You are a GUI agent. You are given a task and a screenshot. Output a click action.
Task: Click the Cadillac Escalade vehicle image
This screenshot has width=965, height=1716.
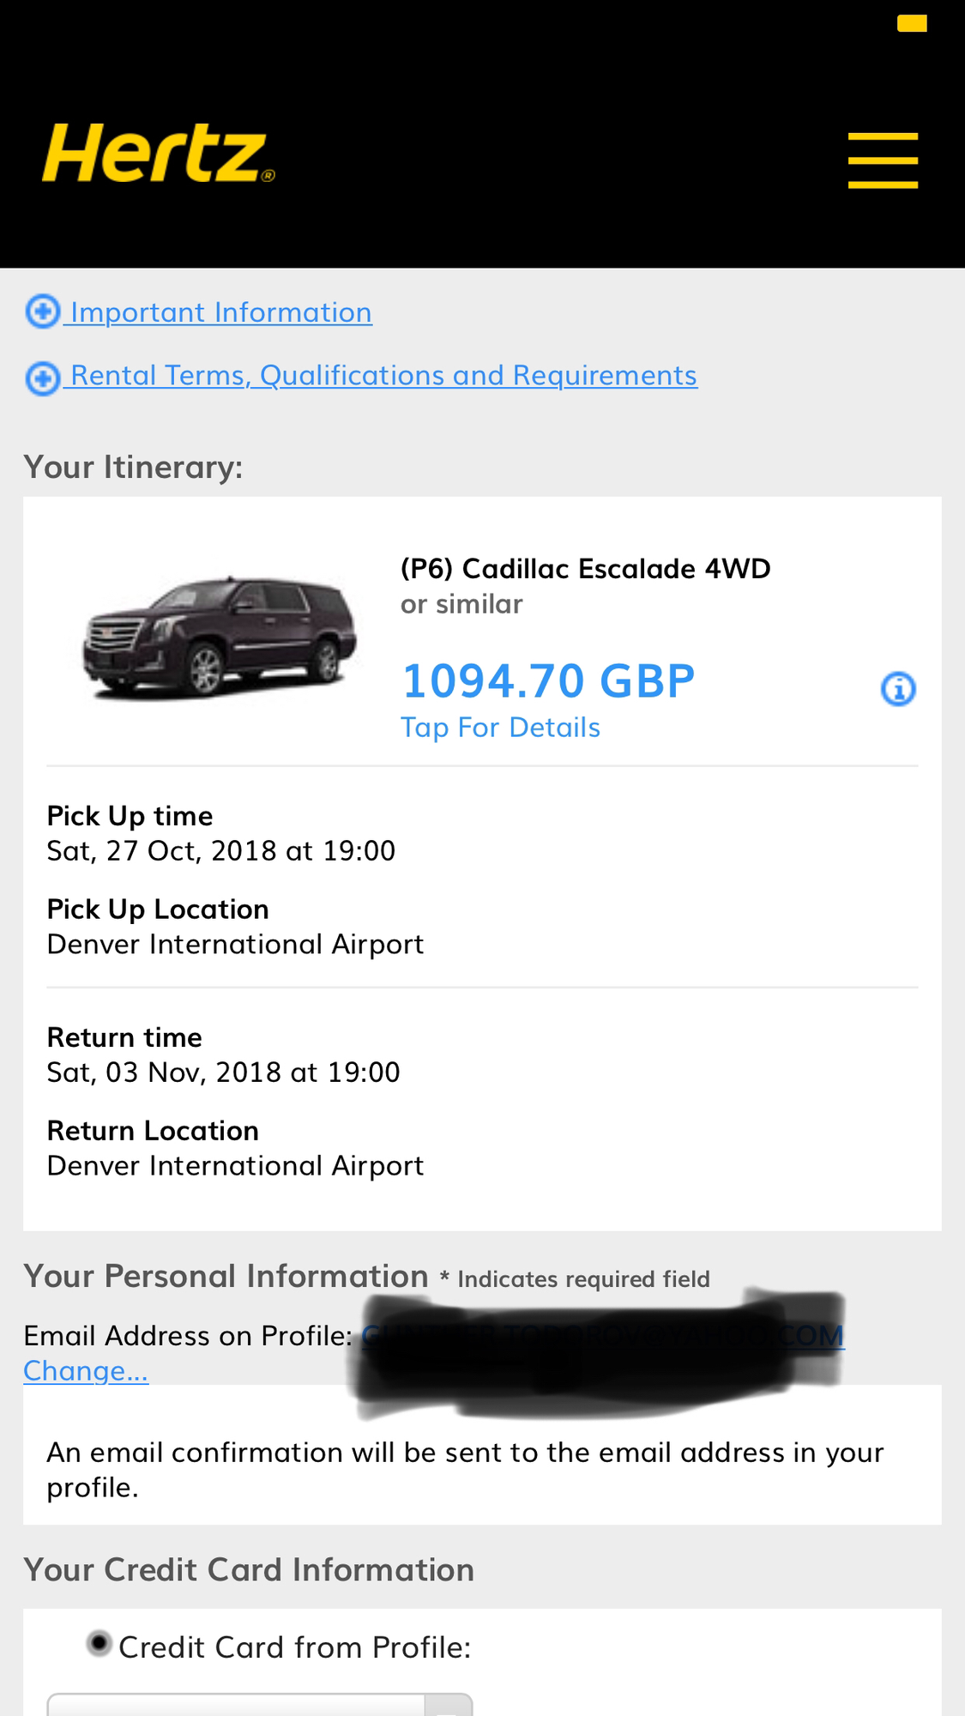(219, 636)
